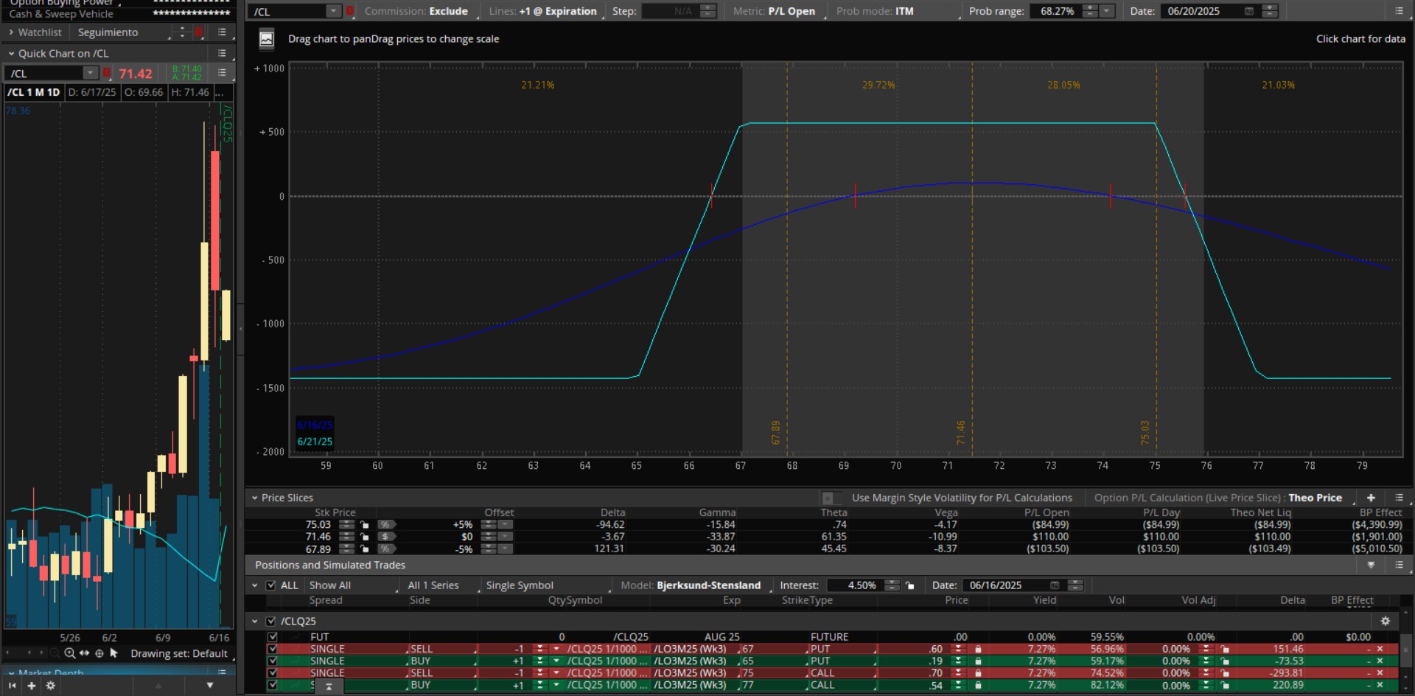Add a new price slice with the plus icon
This screenshot has height=696, width=1415.
(1371, 498)
